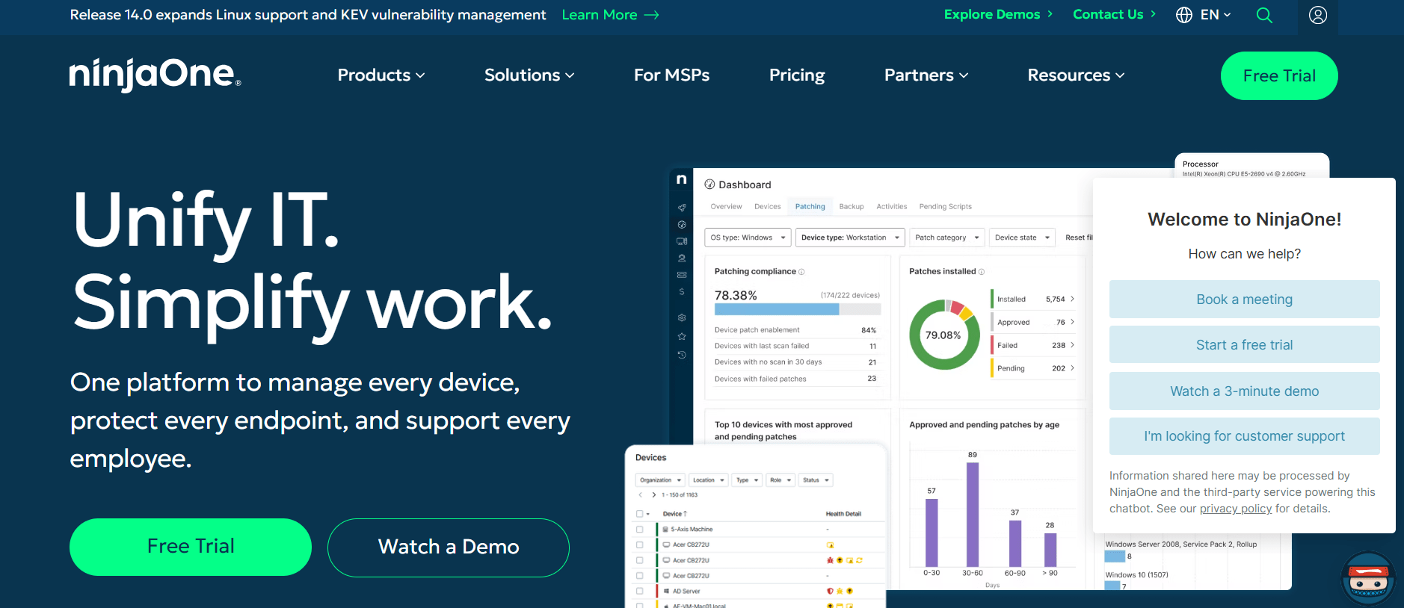Open the Explore Demos link
The height and width of the screenshot is (608, 1404).
click(x=998, y=14)
